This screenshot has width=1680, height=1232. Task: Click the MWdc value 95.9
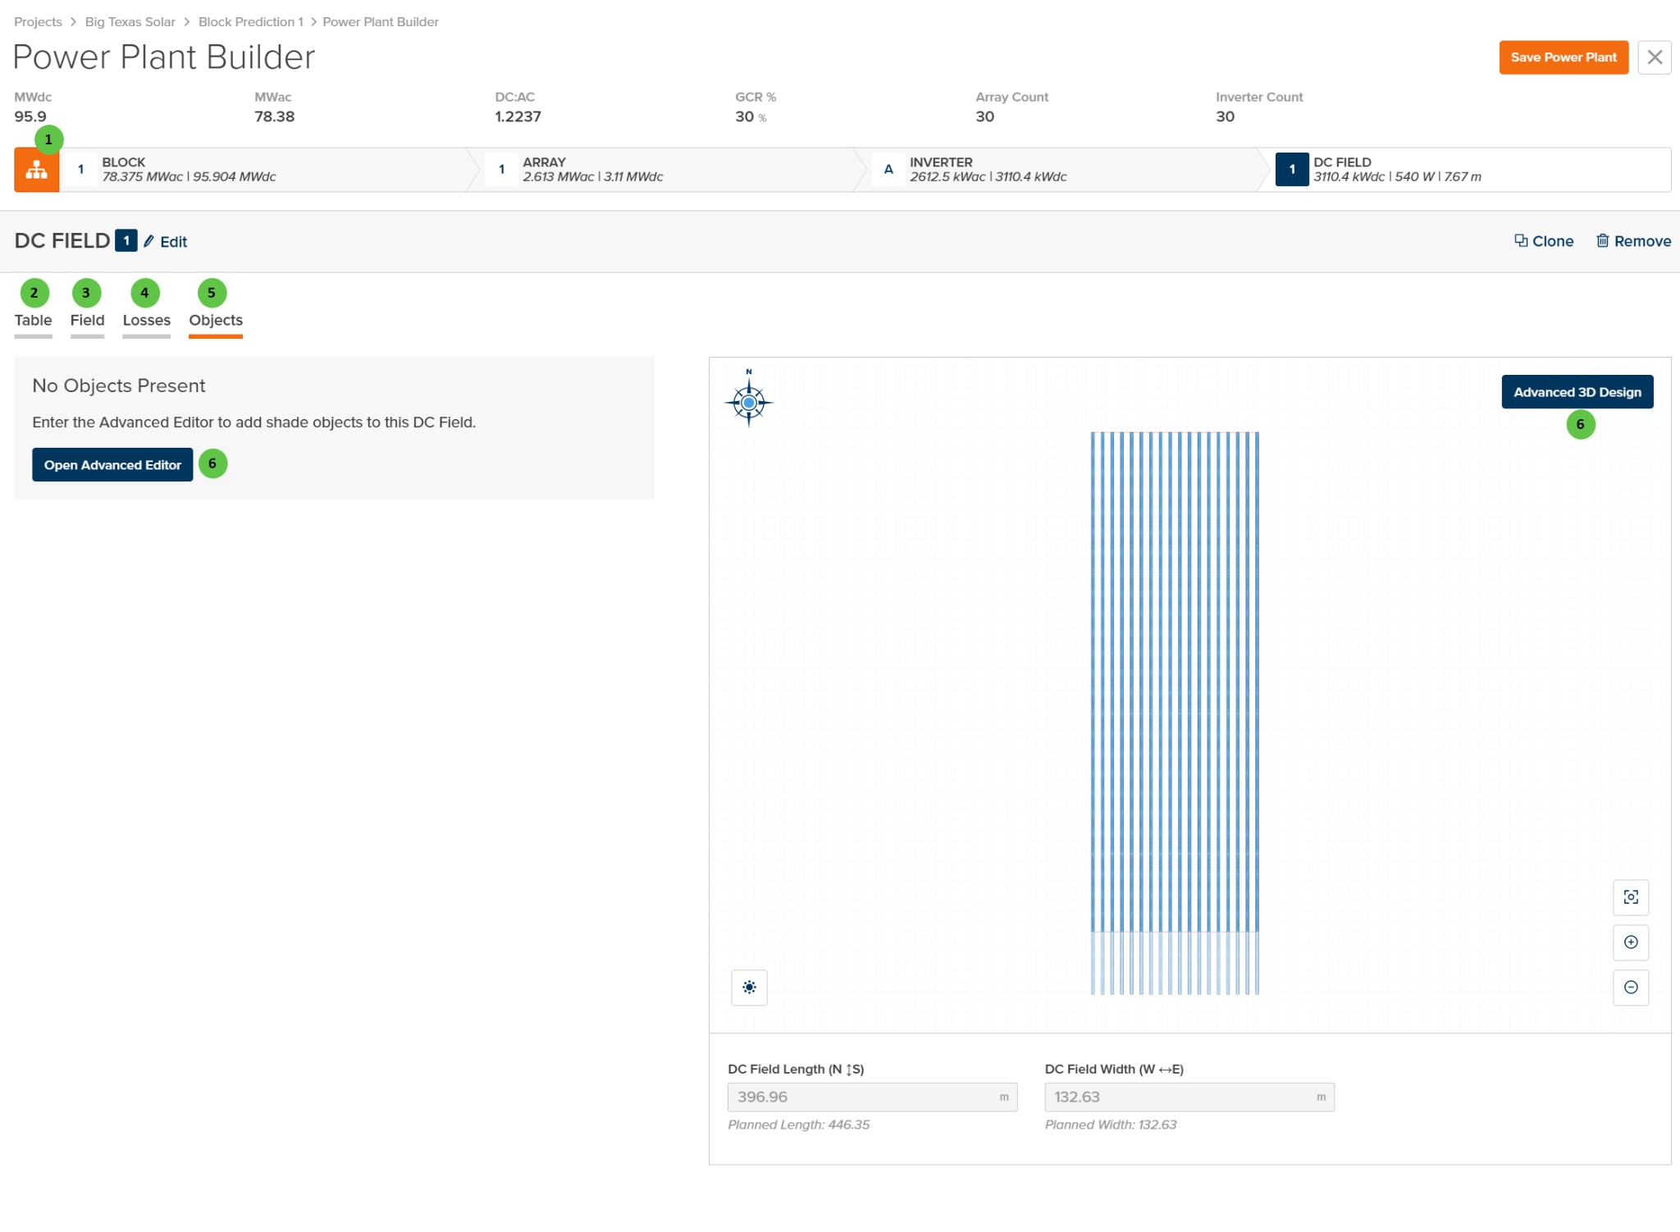tap(30, 116)
